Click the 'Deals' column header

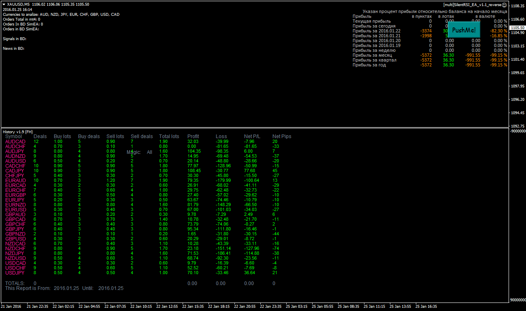pyautogui.click(x=40, y=136)
